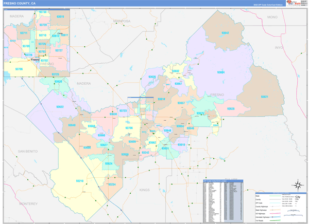The image size is (309, 224).
Task: Select ZIP code 93664 region label
Action: tap(220, 72)
